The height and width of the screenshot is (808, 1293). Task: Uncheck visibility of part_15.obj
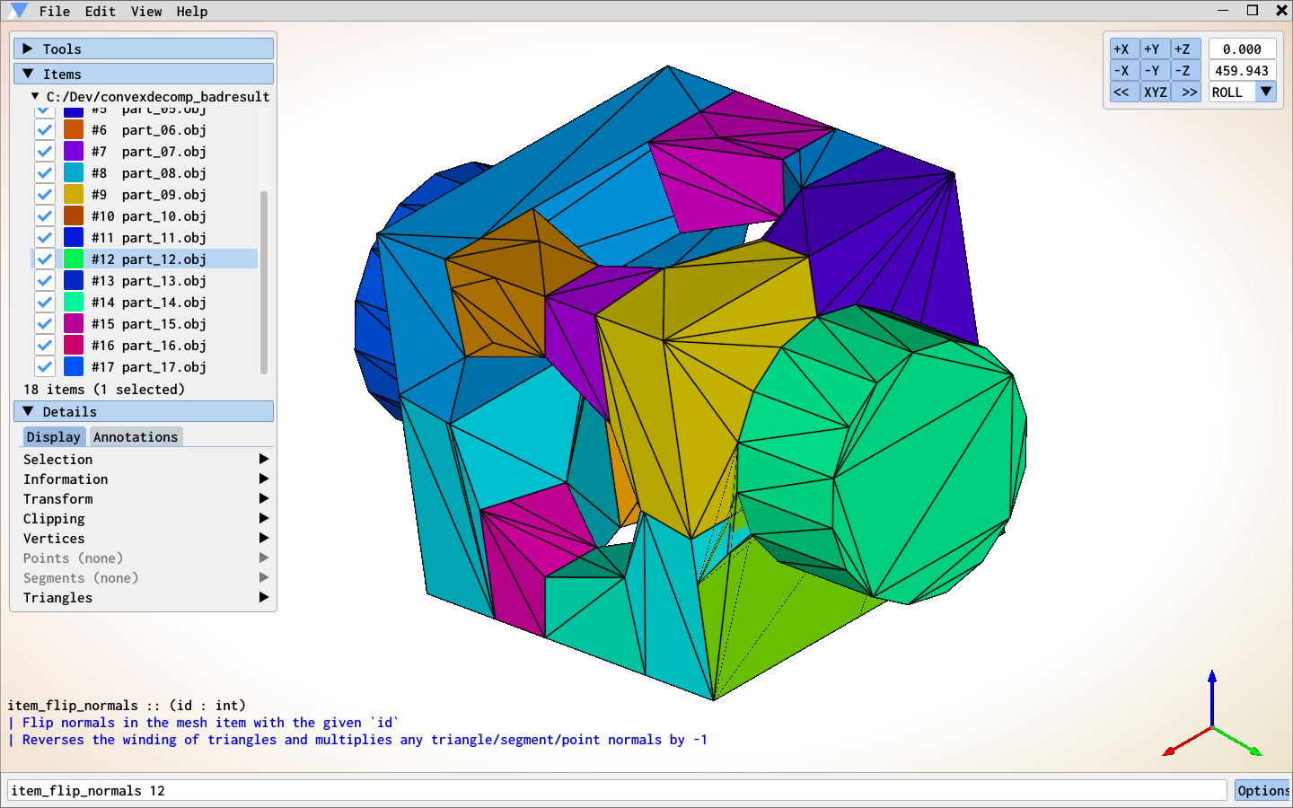(45, 324)
